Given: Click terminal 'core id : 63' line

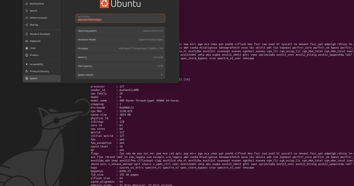Looking at the screenshot, I should tap(106, 125).
